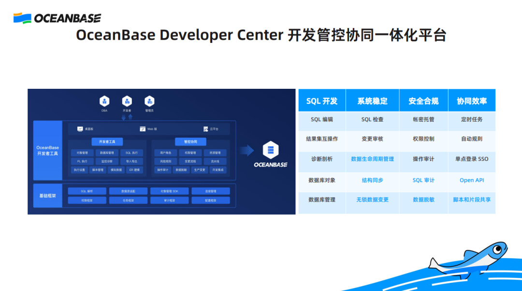Screen dimensions: 522x291
Task: Click the 执行设置 box
Action: 79,170
